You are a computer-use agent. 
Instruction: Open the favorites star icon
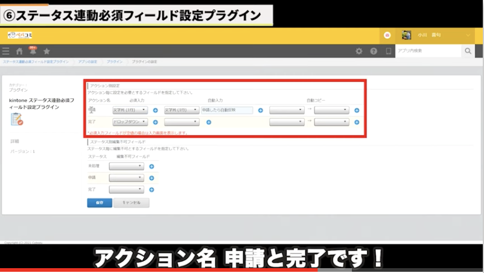pyautogui.click(x=46, y=51)
